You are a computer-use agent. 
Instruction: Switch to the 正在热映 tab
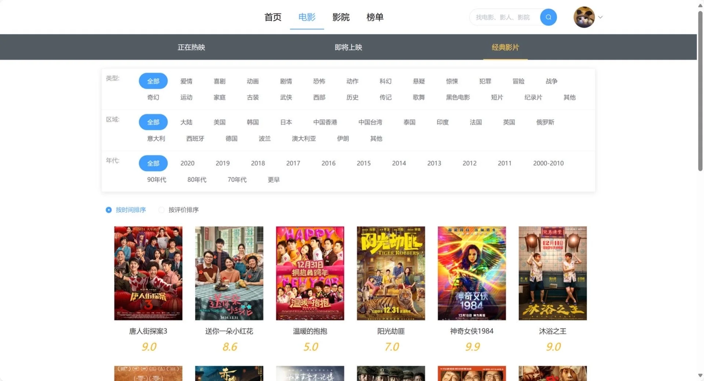coord(191,47)
